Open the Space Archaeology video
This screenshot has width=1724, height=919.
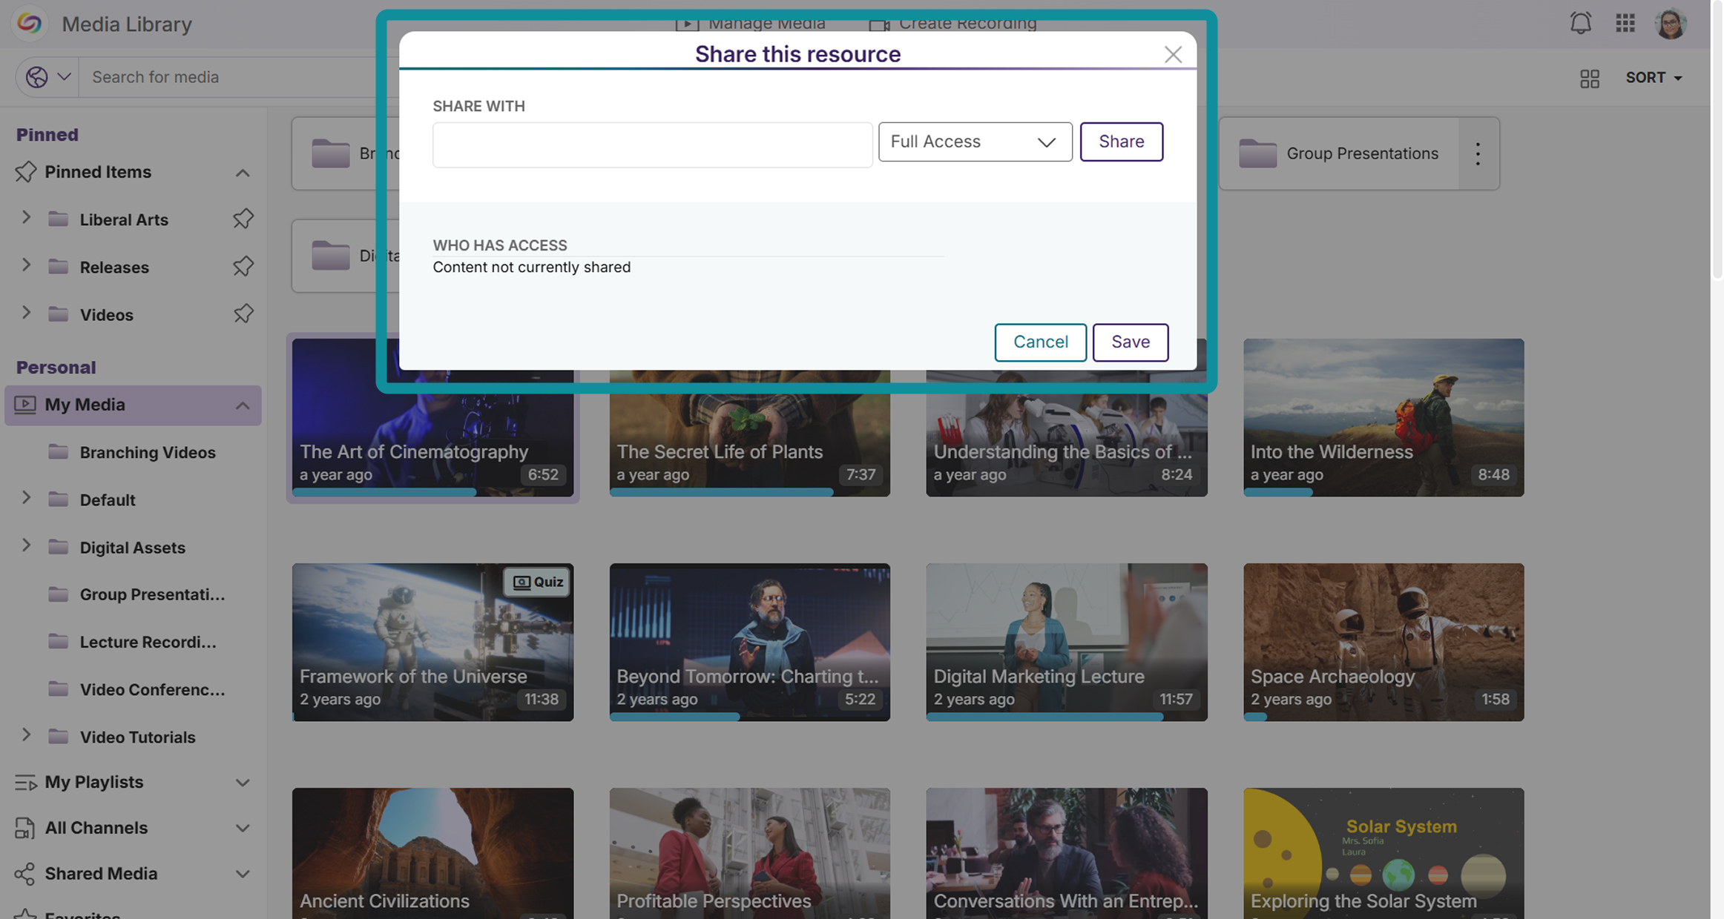click(1384, 643)
